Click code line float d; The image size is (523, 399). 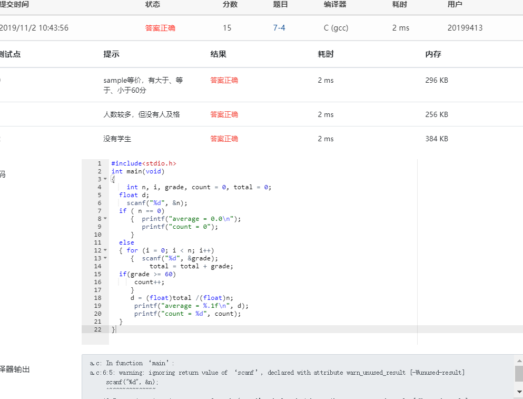(x=134, y=195)
